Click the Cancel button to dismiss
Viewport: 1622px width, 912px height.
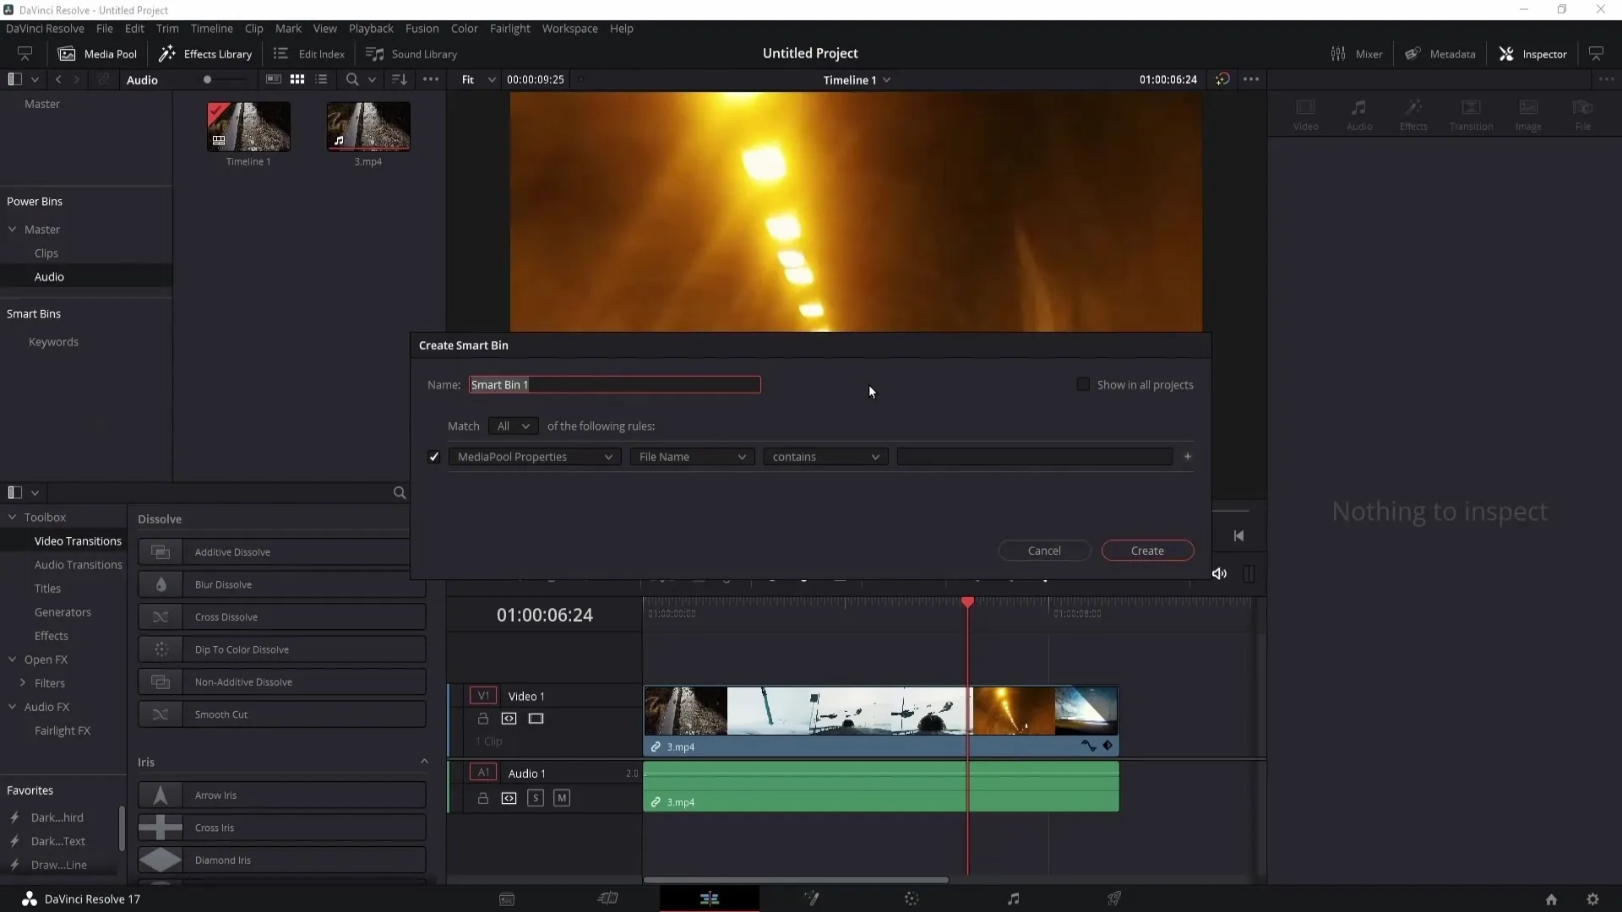coord(1044,550)
